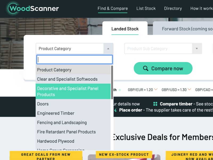
Task: Select Fire Retardant Panel Products option
Action: (x=67, y=132)
